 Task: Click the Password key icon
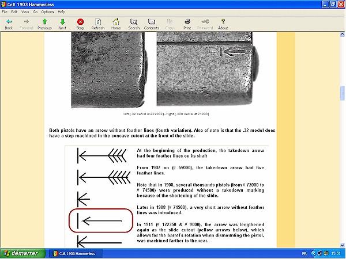coord(205,22)
